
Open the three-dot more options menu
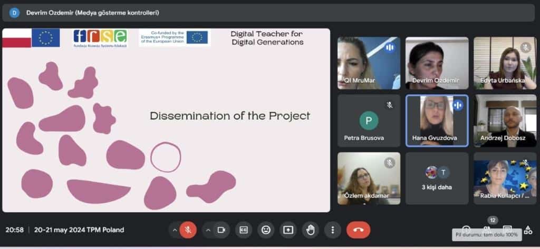click(x=332, y=230)
